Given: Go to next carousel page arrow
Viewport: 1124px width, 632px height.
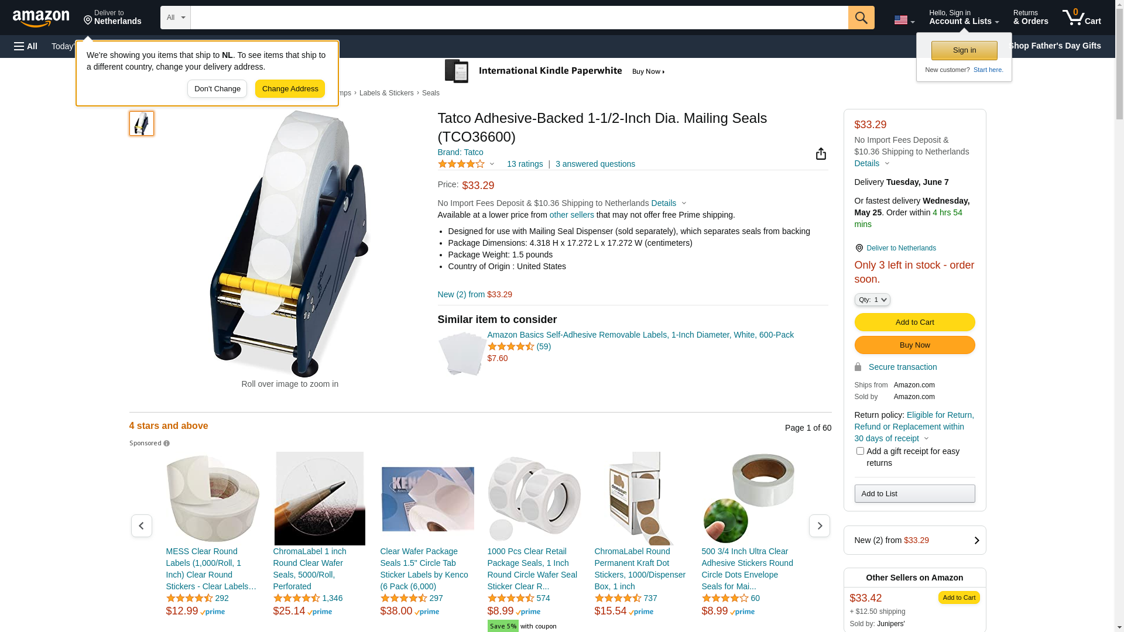Looking at the screenshot, I should pos(820,525).
